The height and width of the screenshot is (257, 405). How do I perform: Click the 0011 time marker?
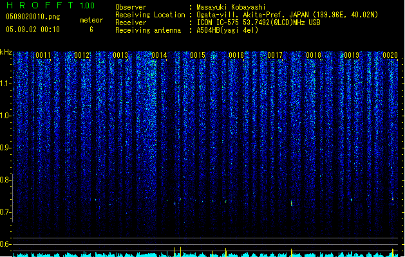43,55
